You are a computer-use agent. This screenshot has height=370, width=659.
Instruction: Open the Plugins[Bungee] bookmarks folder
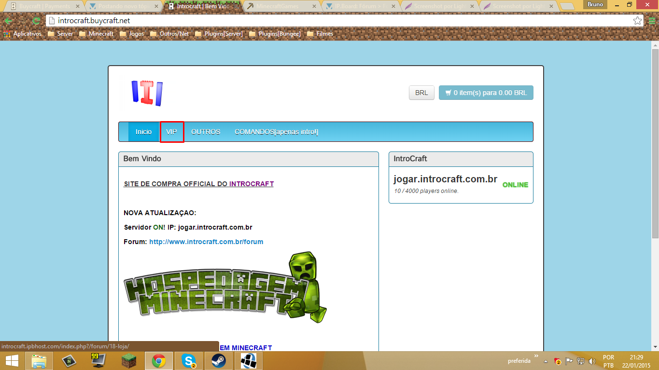point(274,34)
